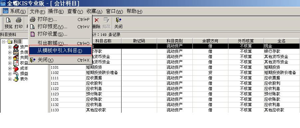Expand the 共同 tree node
This screenshot has height=128, width=300.
tap(10, 58)
